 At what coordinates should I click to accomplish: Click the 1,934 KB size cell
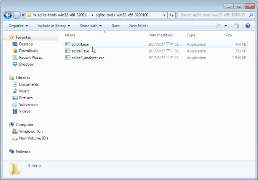coord(239,58)
